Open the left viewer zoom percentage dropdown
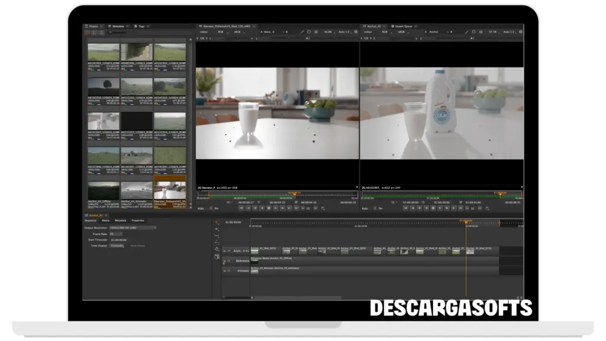Image resolution: width=606 pixels, height=341 pixels. tap(328, 32)
